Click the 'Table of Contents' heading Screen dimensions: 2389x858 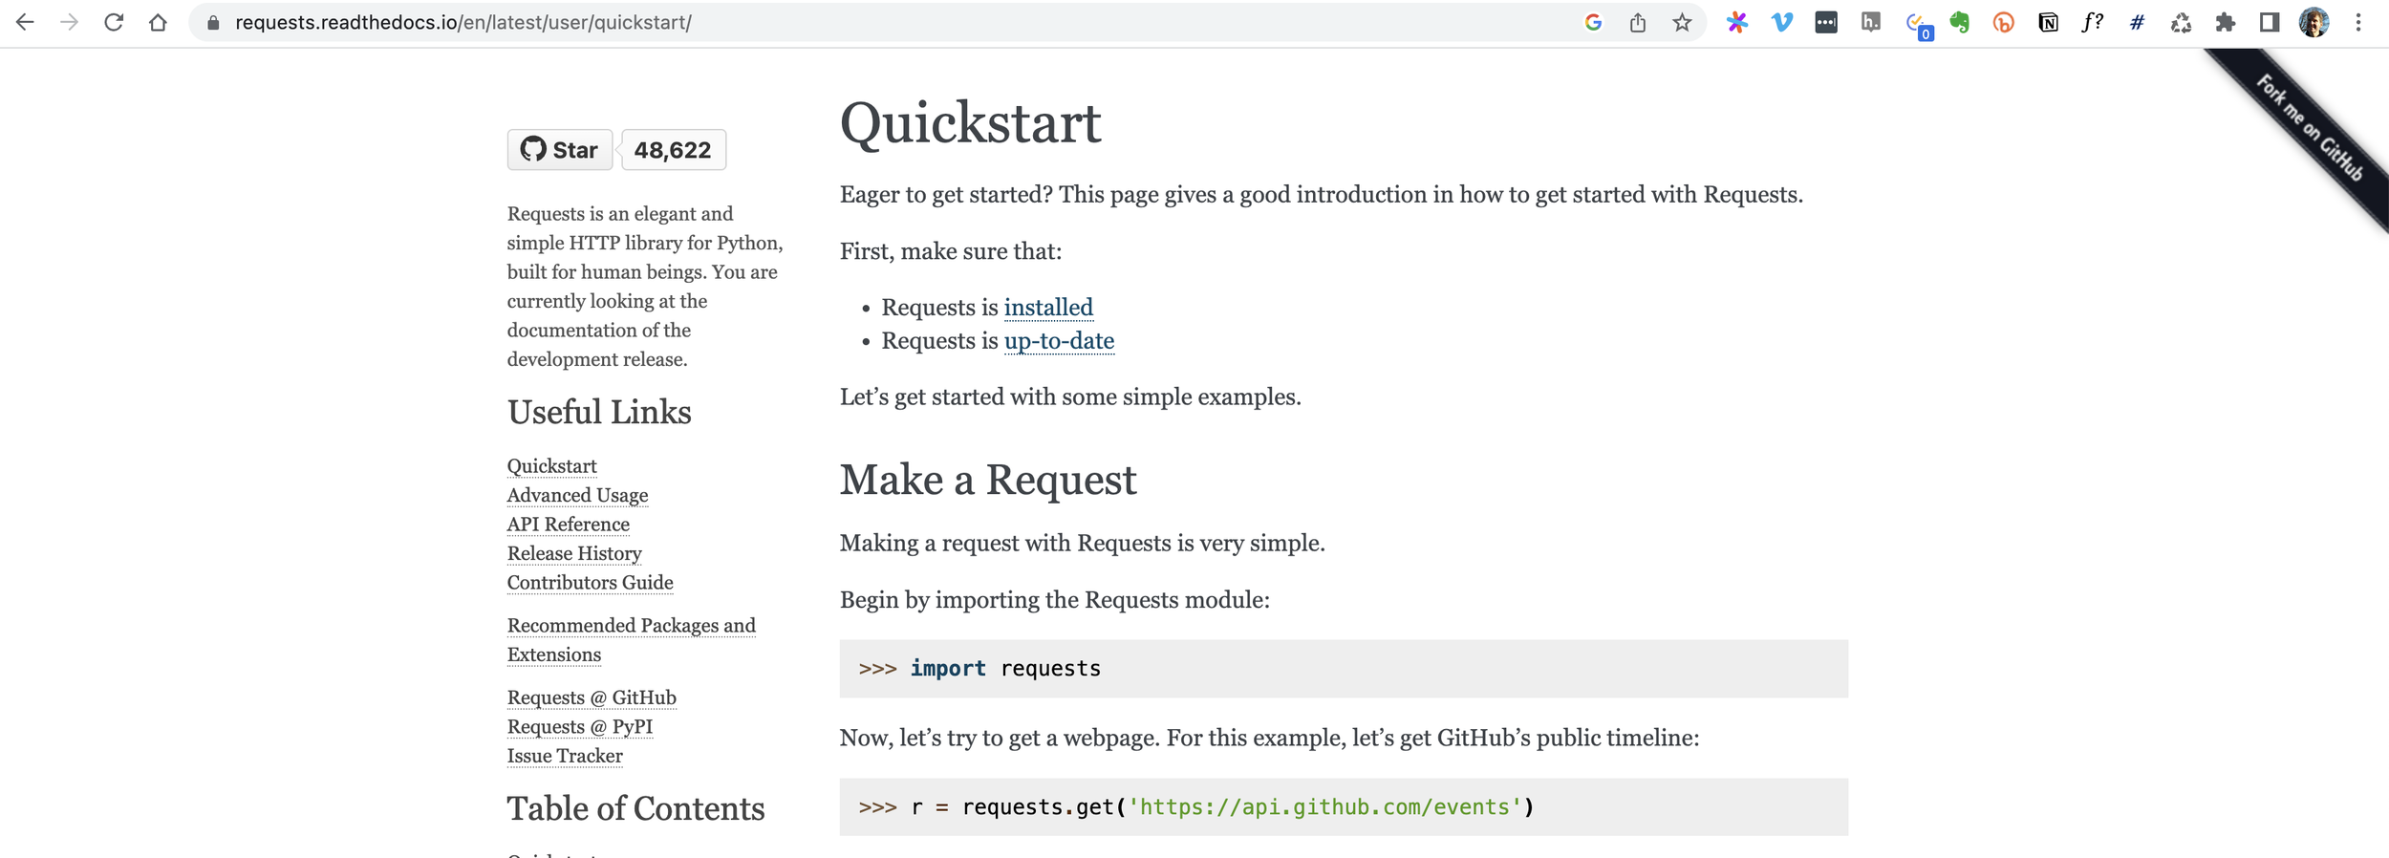coord(635,809)
